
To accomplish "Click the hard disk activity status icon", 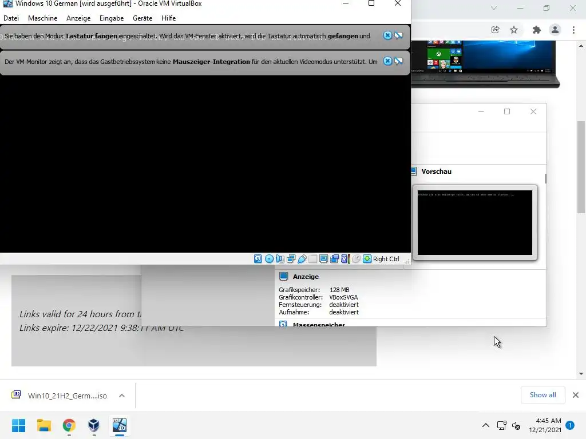I will [x=258, y=259].
